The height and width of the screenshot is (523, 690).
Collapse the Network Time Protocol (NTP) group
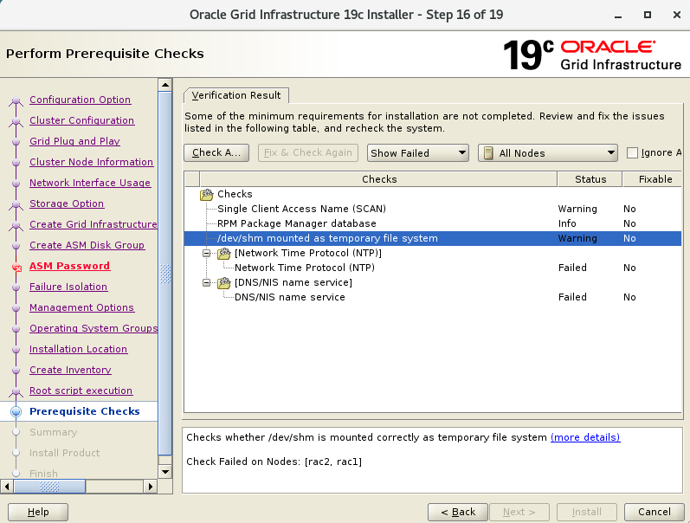coord(207,253)
